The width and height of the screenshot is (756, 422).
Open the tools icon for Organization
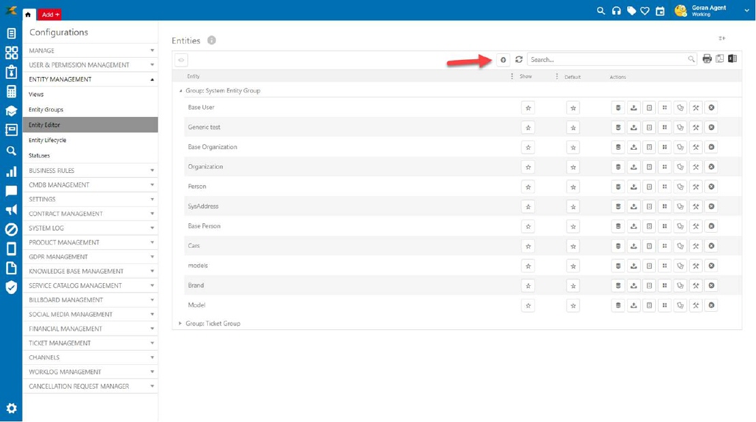(x=695, y=167)
